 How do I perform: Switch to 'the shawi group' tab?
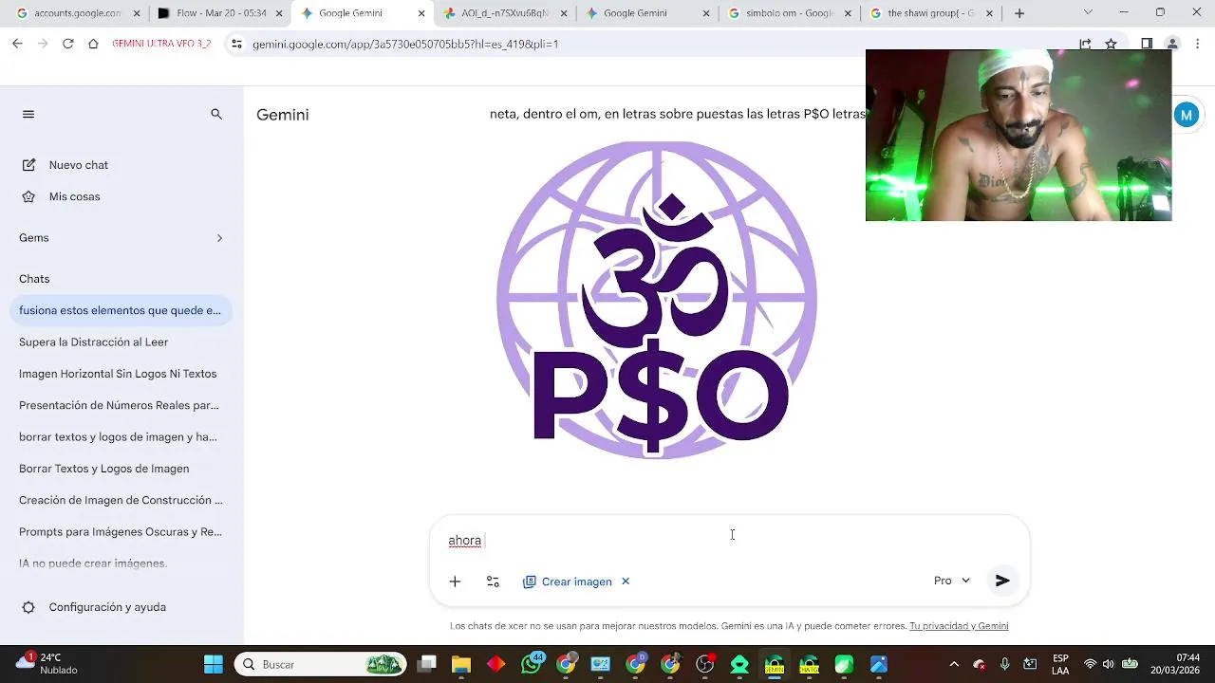(930, 13)
